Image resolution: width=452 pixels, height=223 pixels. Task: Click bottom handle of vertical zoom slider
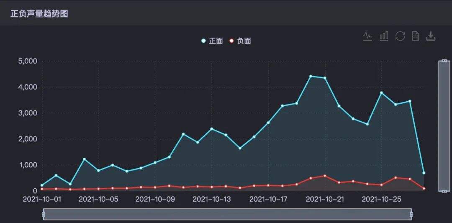[x=444, y=191]
